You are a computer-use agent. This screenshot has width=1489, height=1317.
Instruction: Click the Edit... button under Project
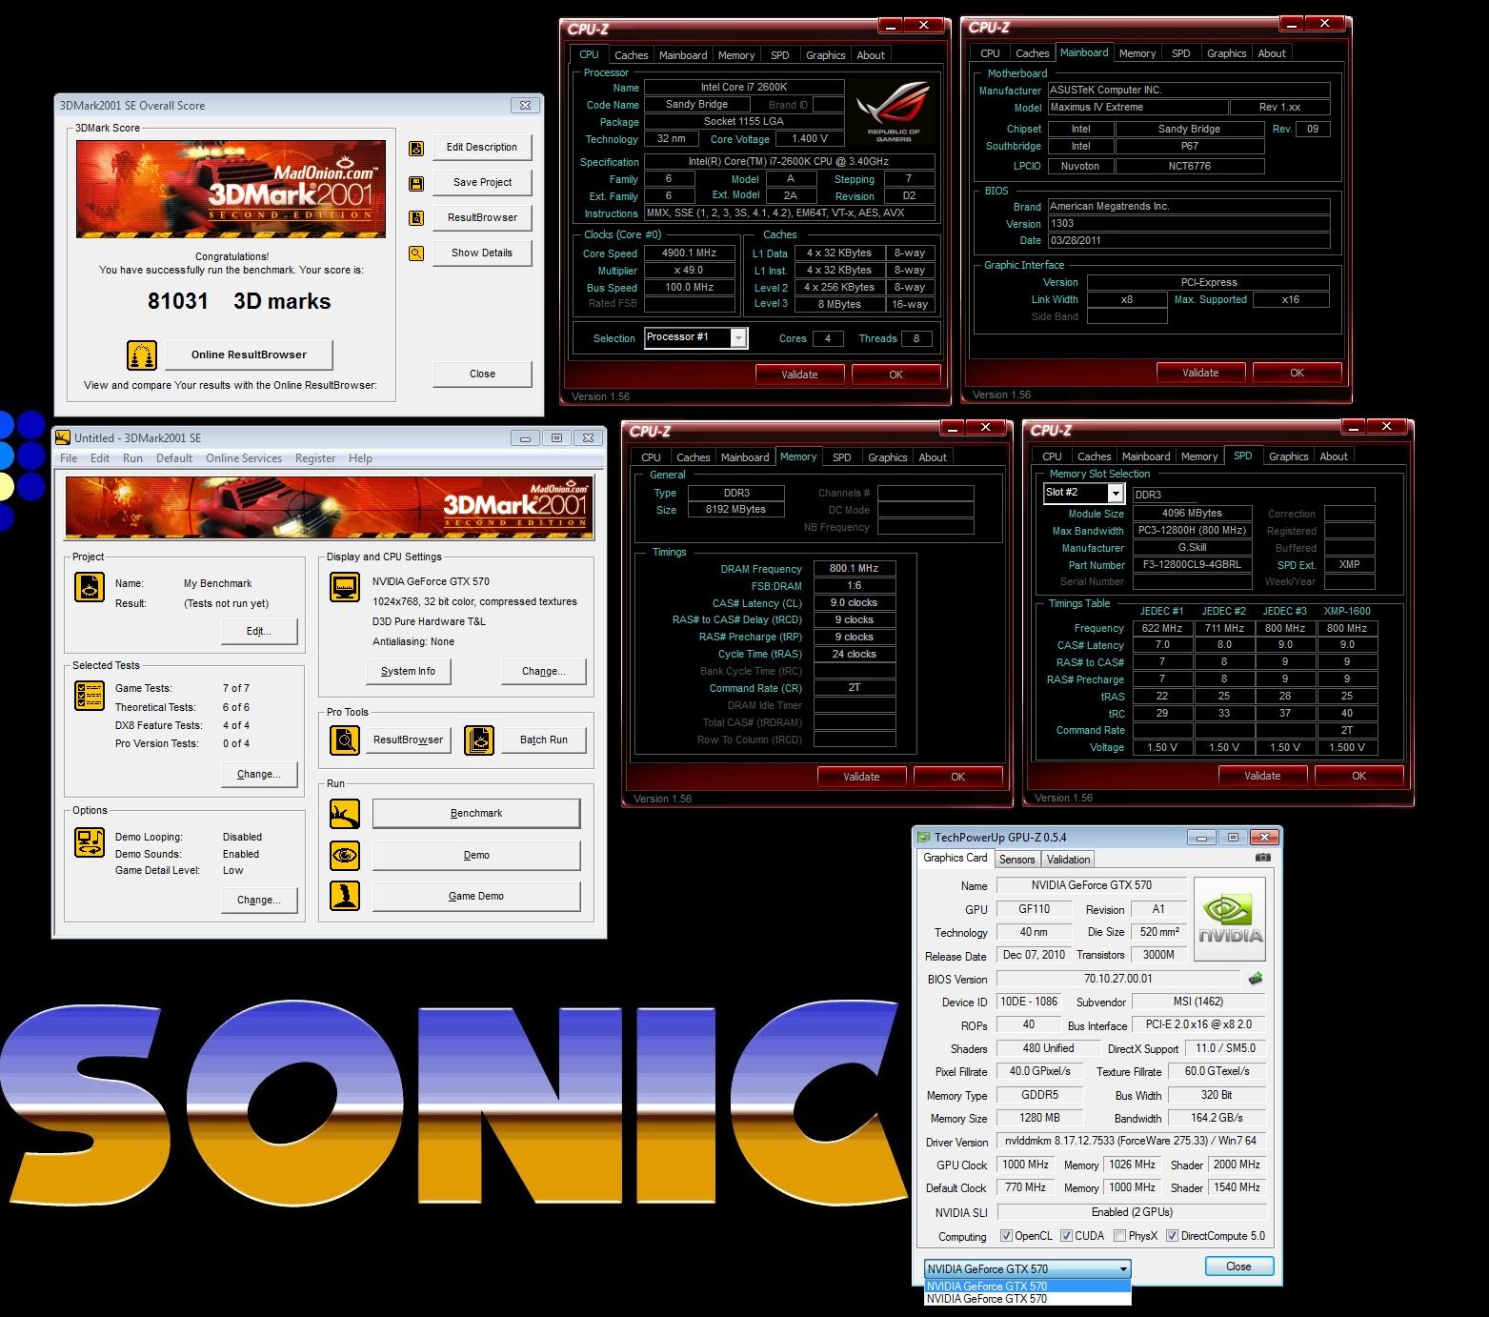[259, 631]
